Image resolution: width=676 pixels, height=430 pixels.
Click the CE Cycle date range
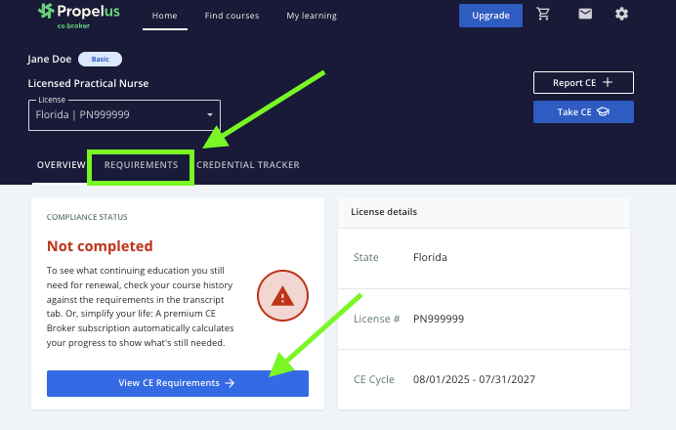tap(474, 379)
